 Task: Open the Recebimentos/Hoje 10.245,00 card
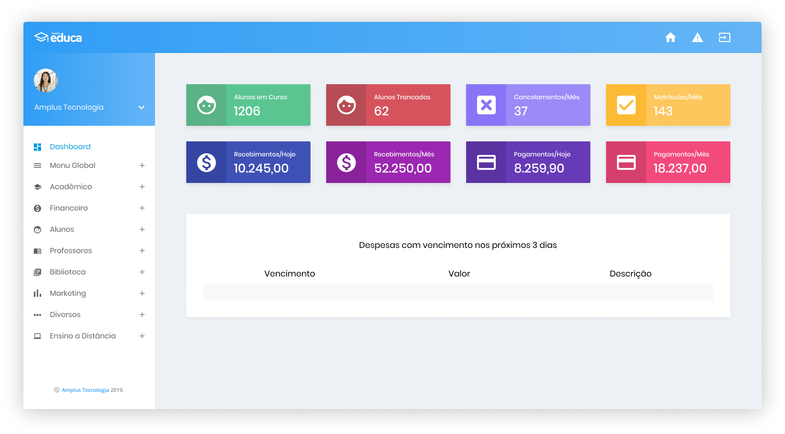click(248, 162)
